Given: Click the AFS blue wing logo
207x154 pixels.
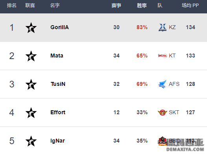Looking at the screenshot, I should coord(163,84).
